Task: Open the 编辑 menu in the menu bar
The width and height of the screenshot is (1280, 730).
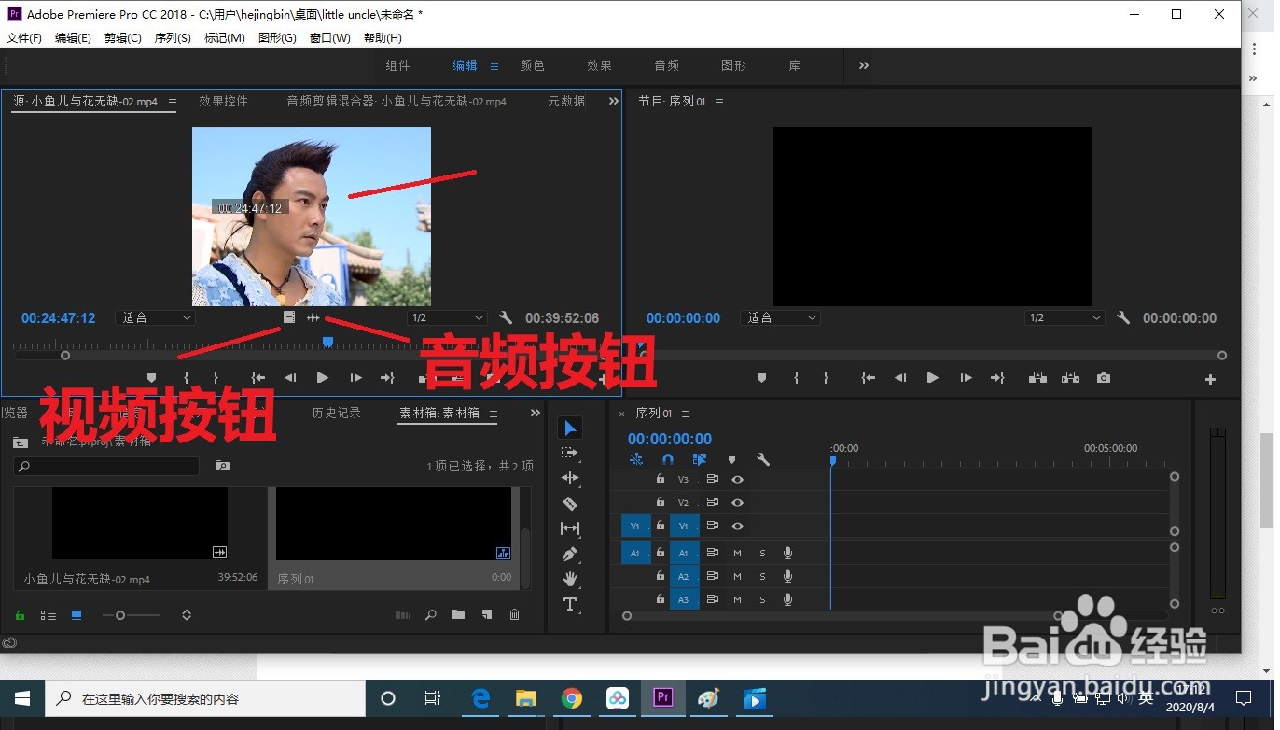Action: [x=72, y=37]
